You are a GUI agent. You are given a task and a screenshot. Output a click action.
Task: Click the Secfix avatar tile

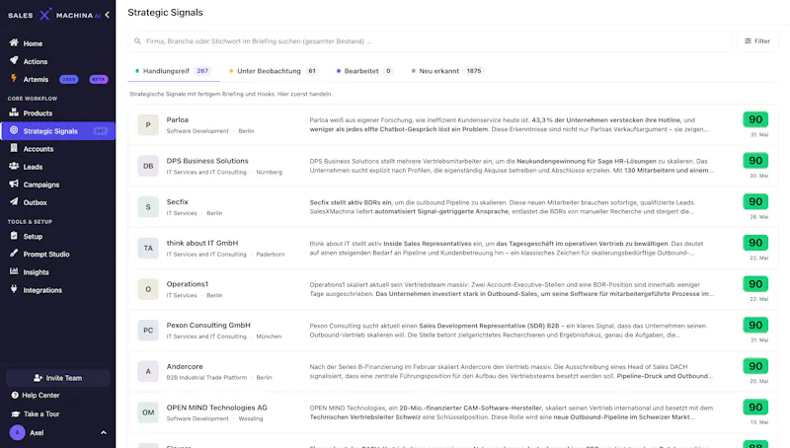click(x=148, y=207)
